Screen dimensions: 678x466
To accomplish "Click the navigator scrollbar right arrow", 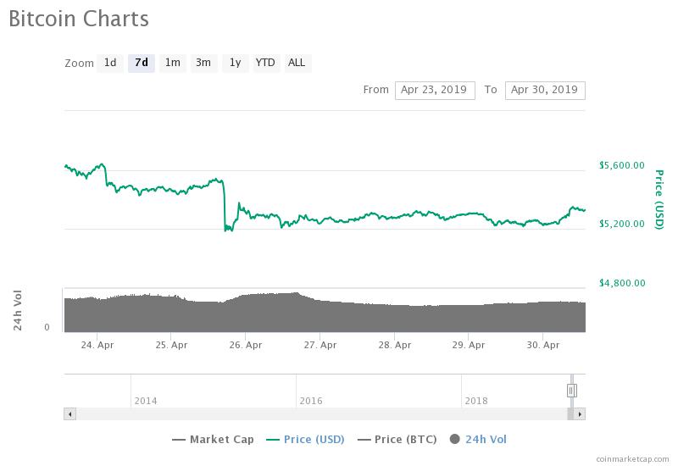I will click(580, 414).
